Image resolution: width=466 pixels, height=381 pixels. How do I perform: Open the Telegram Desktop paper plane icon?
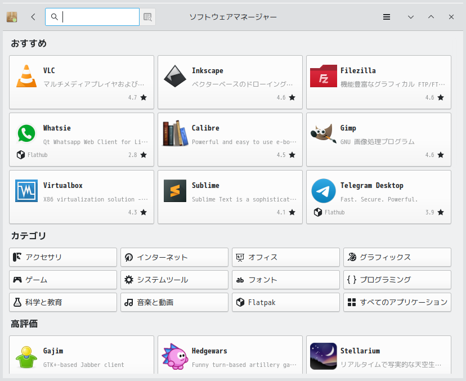323,191
